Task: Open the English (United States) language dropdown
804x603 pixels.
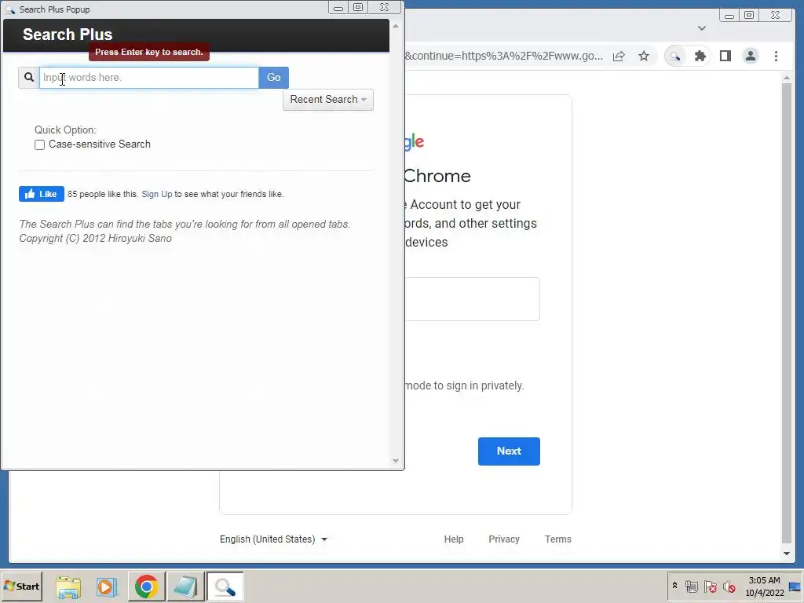Action: (x=273, y=539)
